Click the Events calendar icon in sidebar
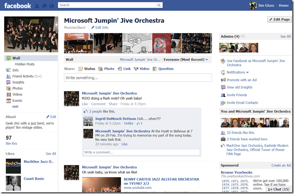The image size is (294, 194). (8, 100)
